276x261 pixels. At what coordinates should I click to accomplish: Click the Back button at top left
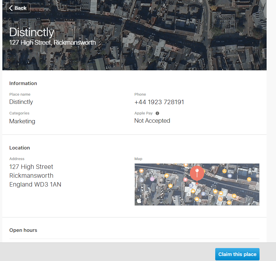[18, 8]
